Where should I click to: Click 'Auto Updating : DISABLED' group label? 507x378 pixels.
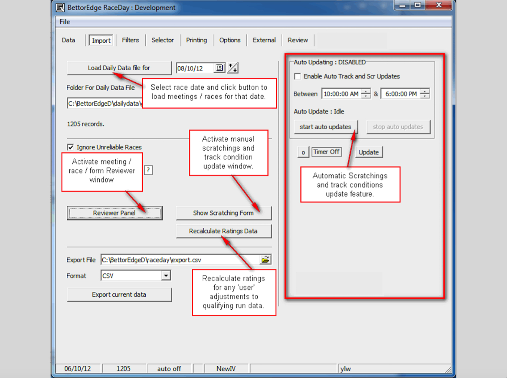click(330, 62)
